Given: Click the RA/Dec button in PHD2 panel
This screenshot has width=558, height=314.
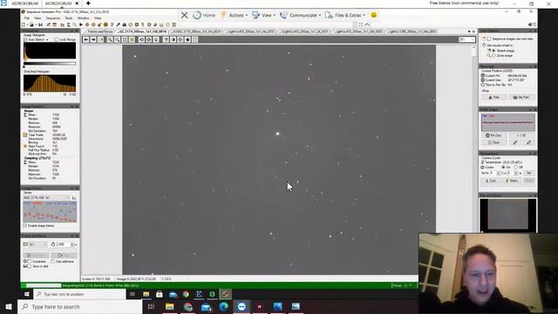Looking at the screenshot, I should [493, 135].
